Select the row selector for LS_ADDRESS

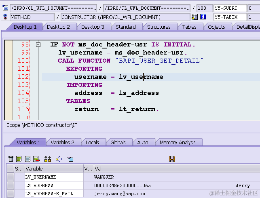point(11,185)
